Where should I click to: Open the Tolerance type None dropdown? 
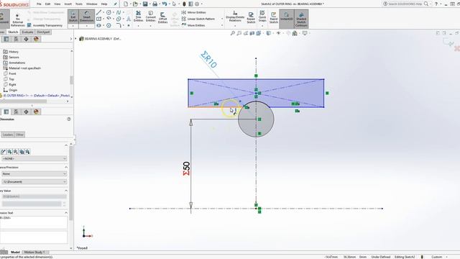[x=34, y=174]
